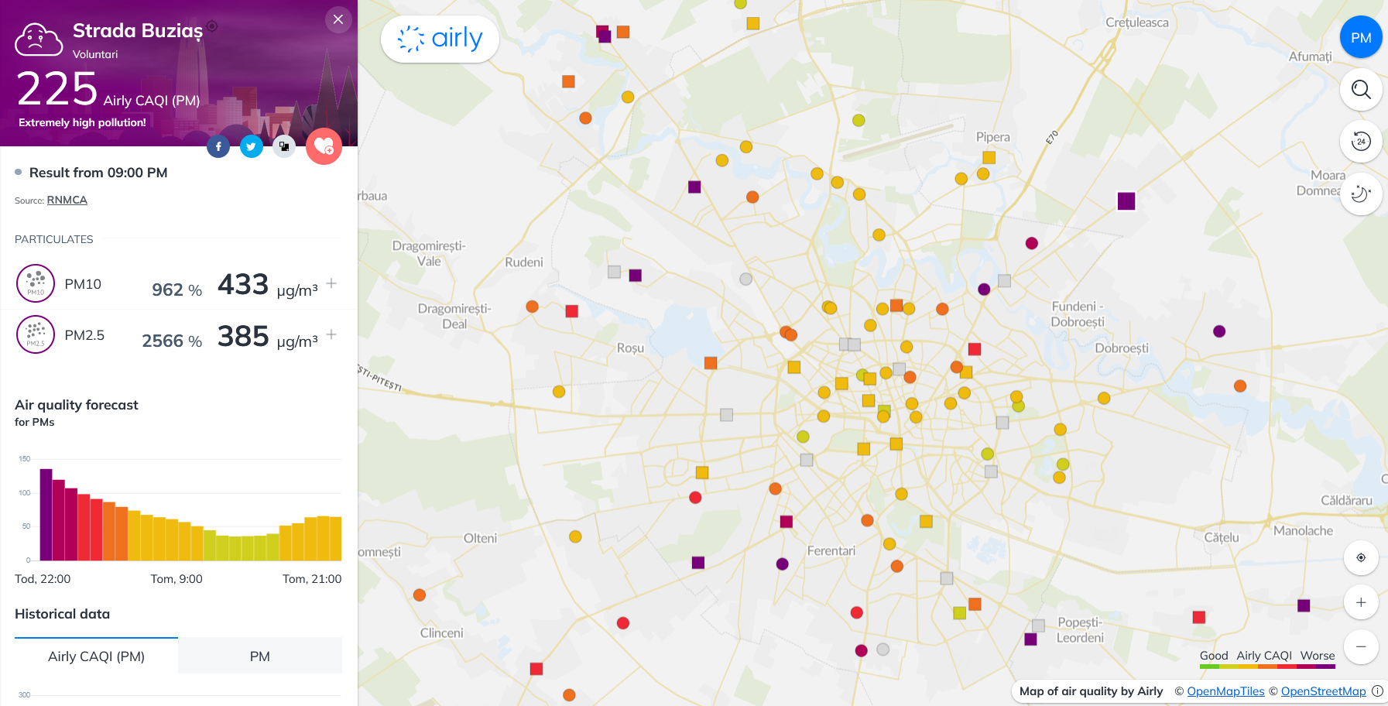Click the locate-me crosshair button on the map

tap(1360, 557)
